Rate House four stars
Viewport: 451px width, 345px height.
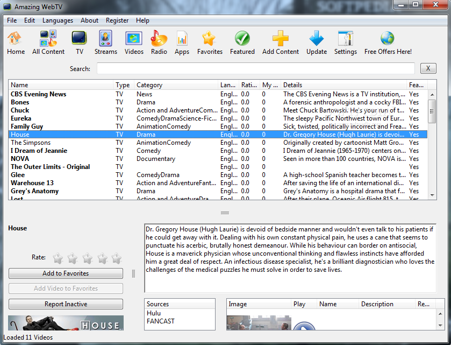pyautogui.click(x=102, y=258)
